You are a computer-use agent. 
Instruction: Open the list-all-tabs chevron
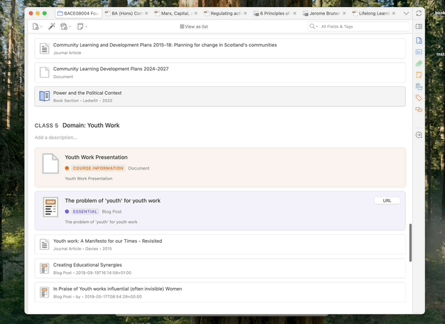tap(406, 13)
